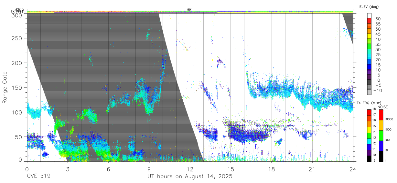Click the blue segment of the NOISE bar
Viewport: 397px width, 183px height.
pos(381,146)
